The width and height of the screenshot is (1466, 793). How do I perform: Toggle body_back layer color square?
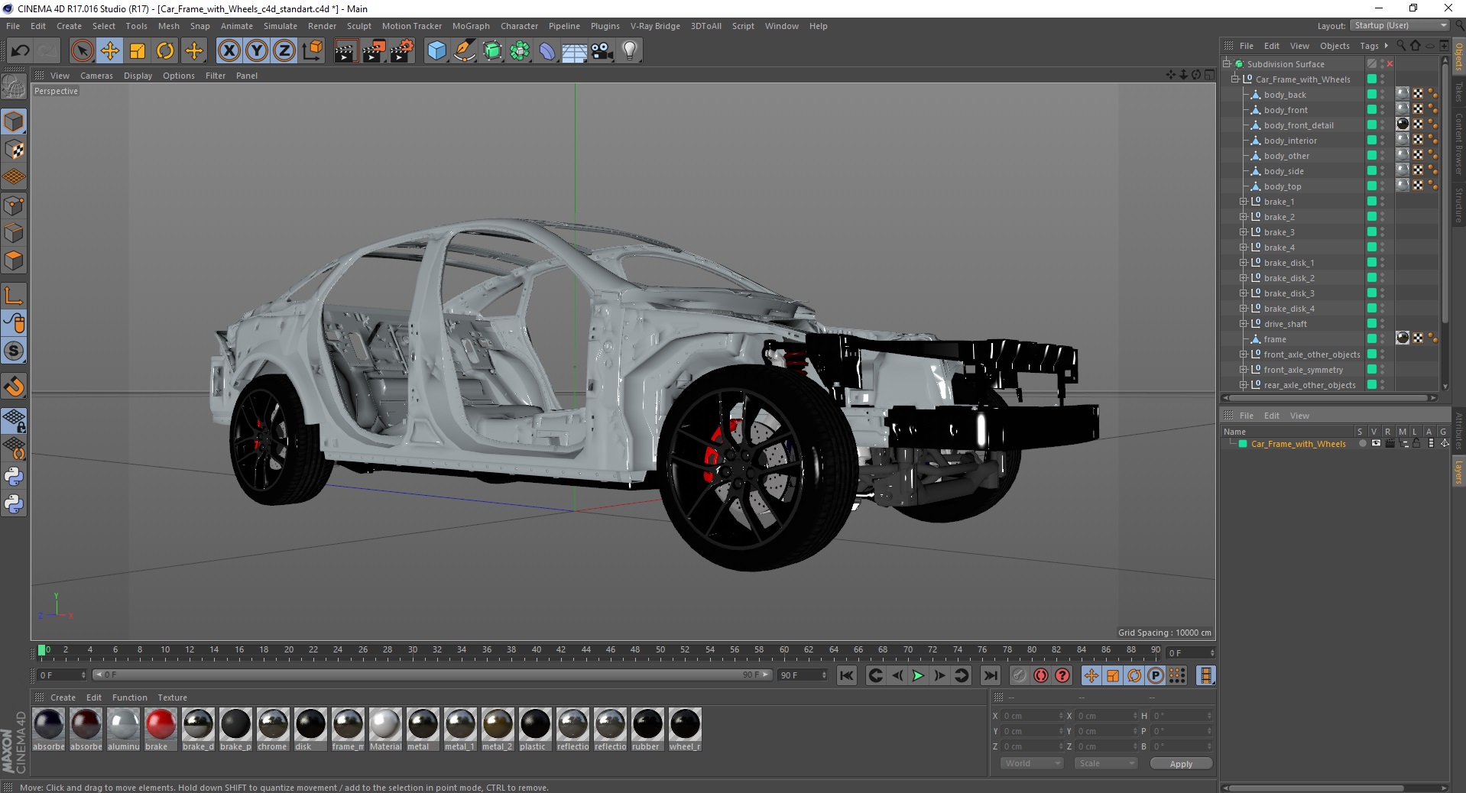tap(1372, 95)
